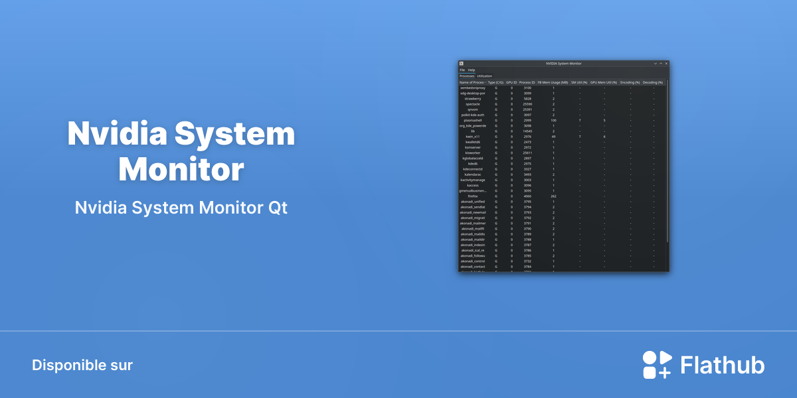Image resolution: width=797 pixels, height=398 pixels.
Task: Select the akonadi_mailmer process row
Action: [562, 223]
